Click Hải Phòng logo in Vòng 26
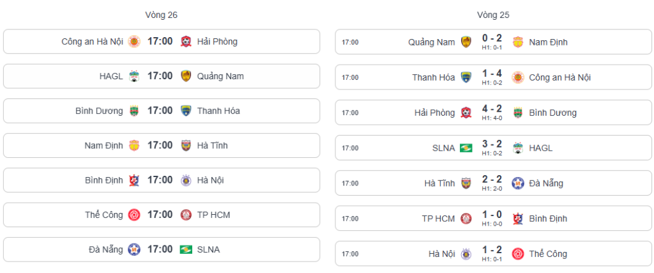The image size is (654, 273). [186, 42]
